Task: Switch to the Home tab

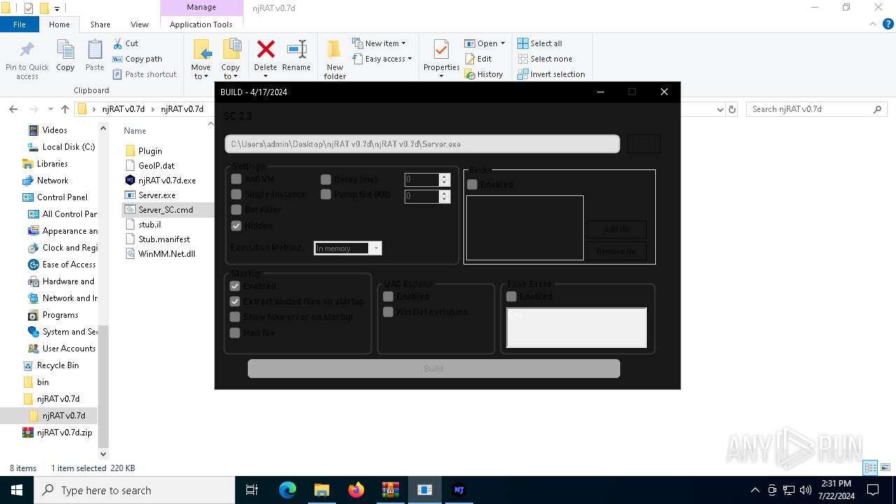Action: 59,24
